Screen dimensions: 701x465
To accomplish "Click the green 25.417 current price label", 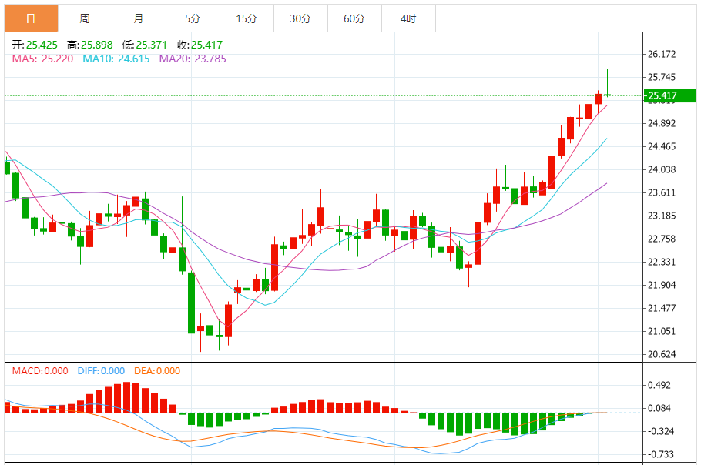I will [669, 95].
